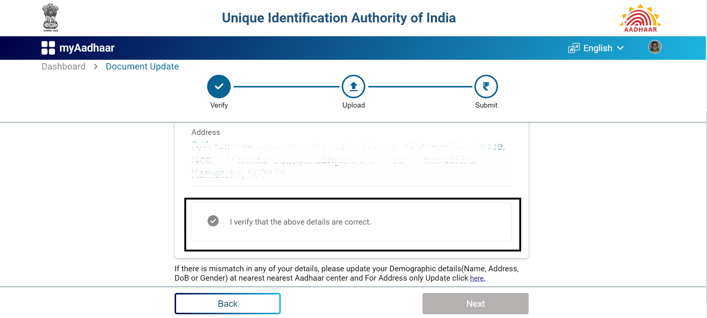Click the disabled Next button

click(x=475, y=303)
